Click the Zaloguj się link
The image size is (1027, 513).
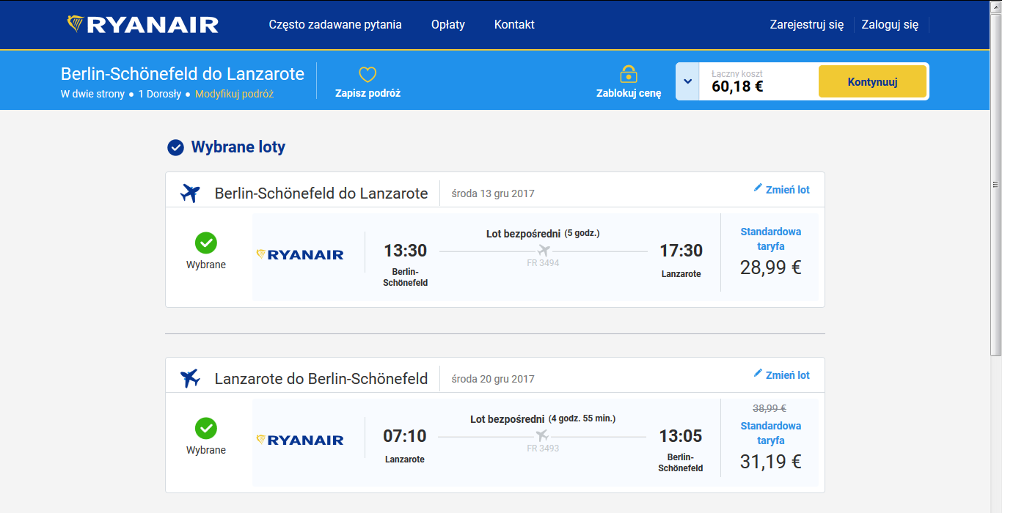click(x=890, y=24)
